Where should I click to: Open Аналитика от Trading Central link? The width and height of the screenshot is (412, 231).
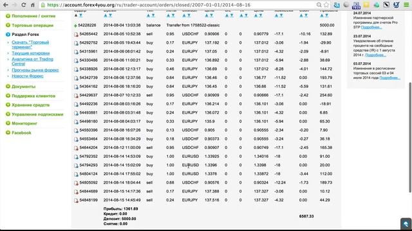[32, 62]
